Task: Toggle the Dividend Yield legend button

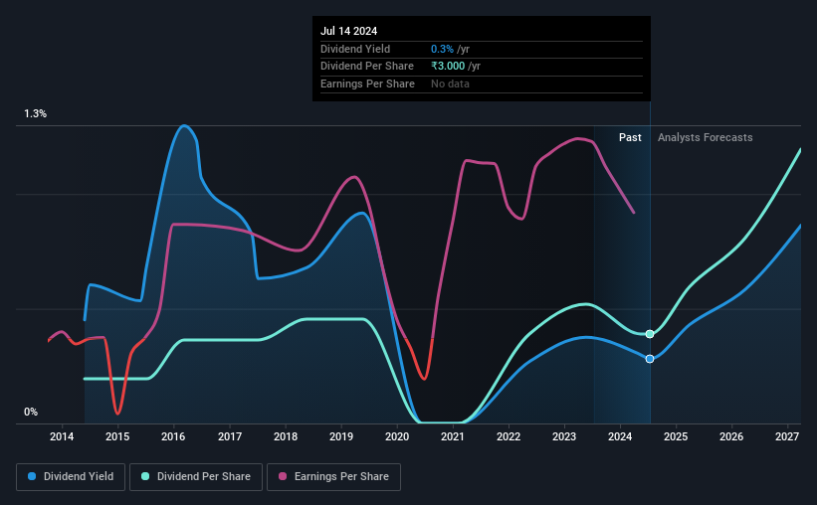Action: (71, 477)
